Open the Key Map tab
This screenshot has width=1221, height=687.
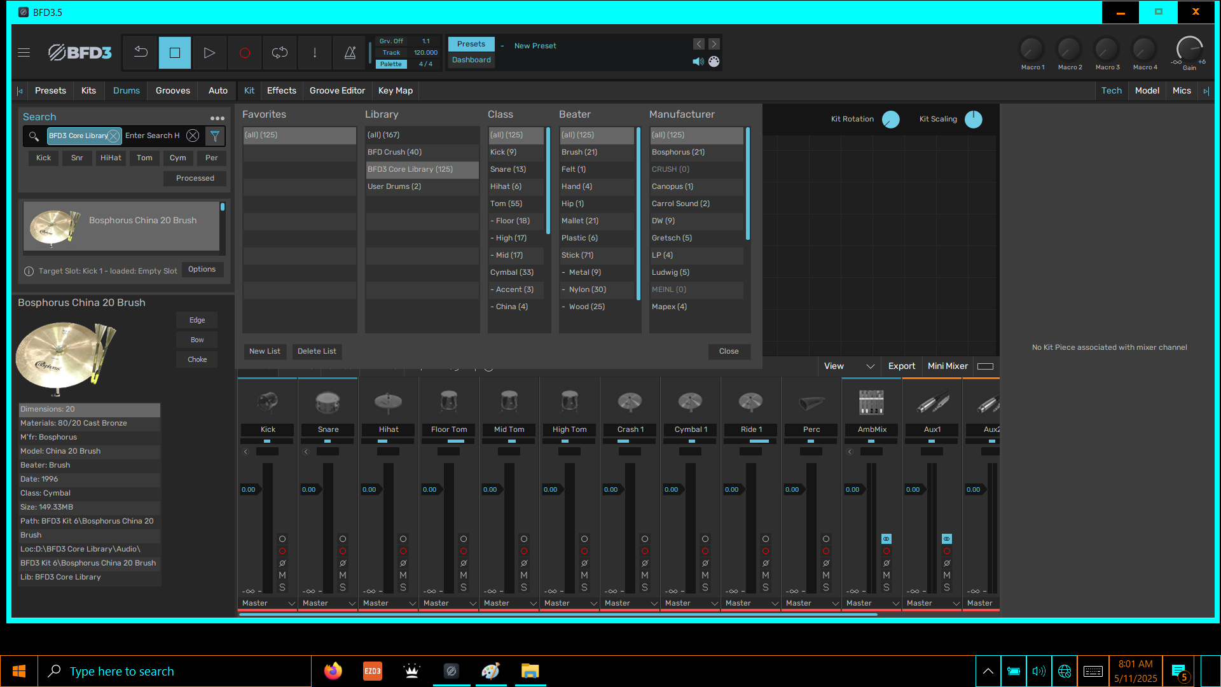coord(396,91)
